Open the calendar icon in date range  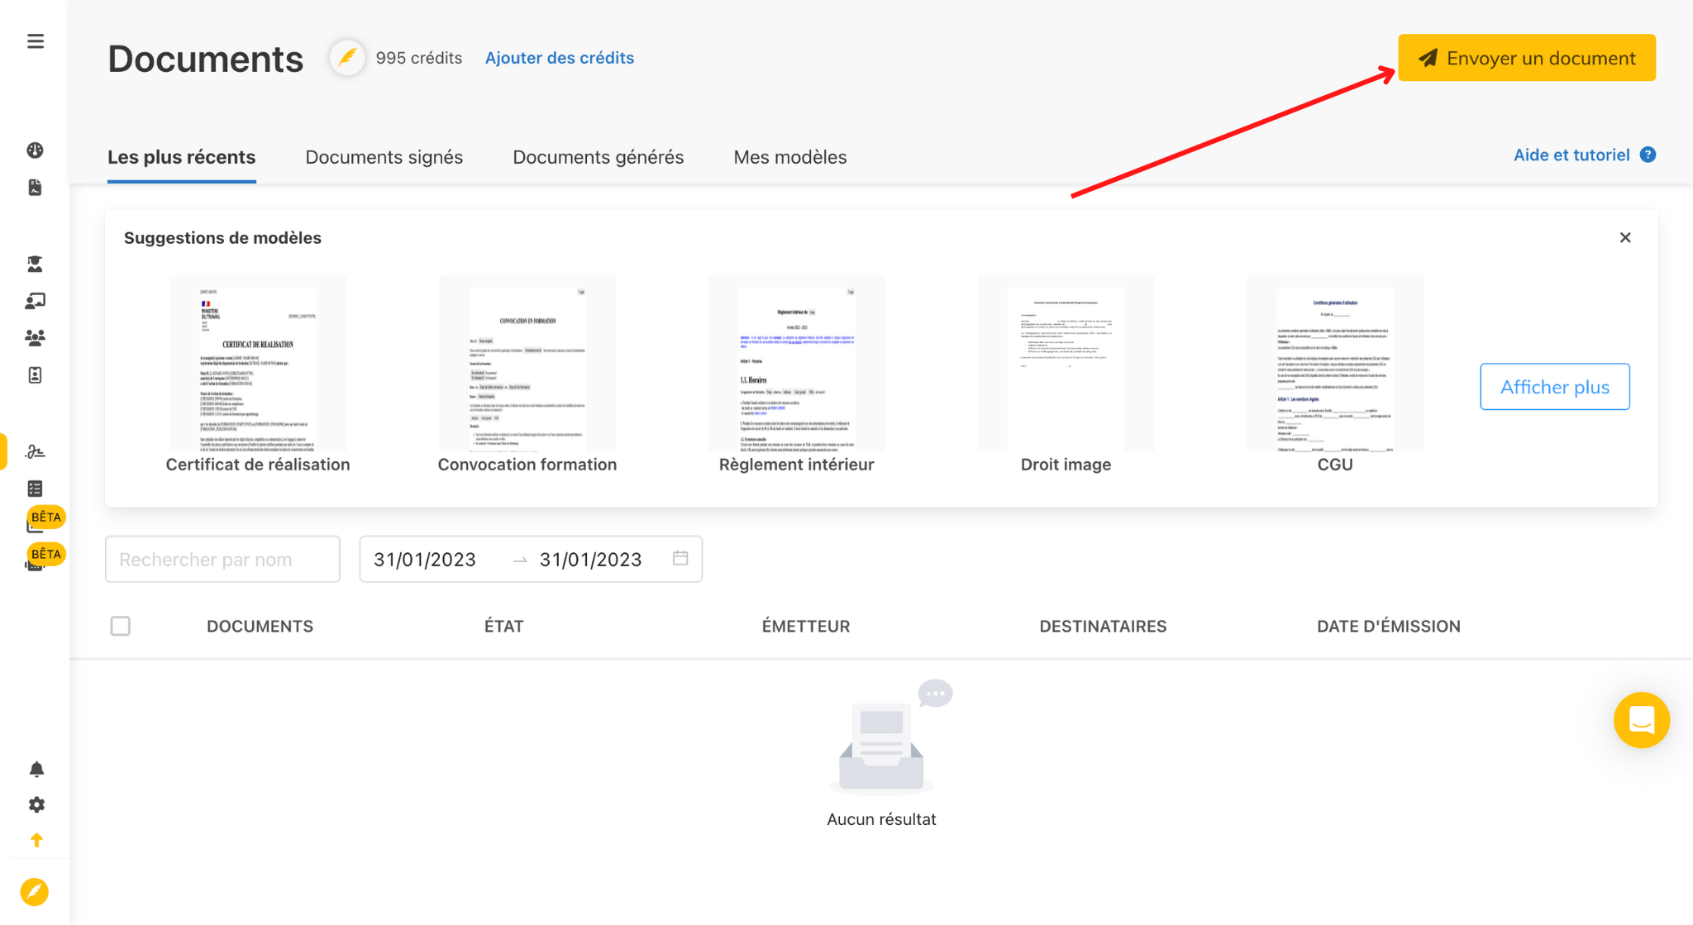click(x=680, y=559)
